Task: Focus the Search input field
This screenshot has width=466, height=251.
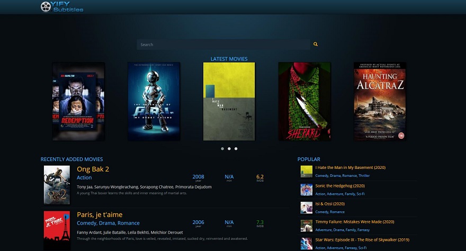Action: pos(223,44)
